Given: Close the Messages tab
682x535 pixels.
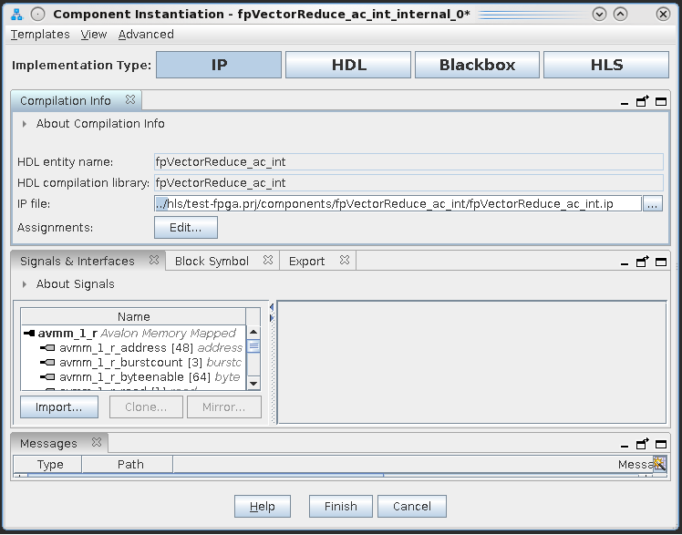Looking at the screenshot, I should point(97,442).
